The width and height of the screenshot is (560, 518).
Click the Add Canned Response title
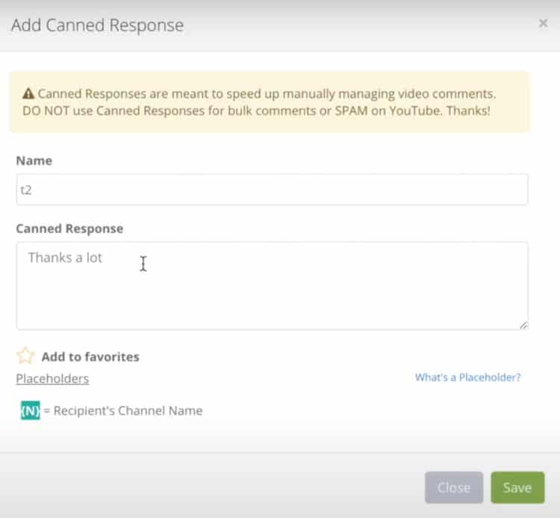coord(98,25)
